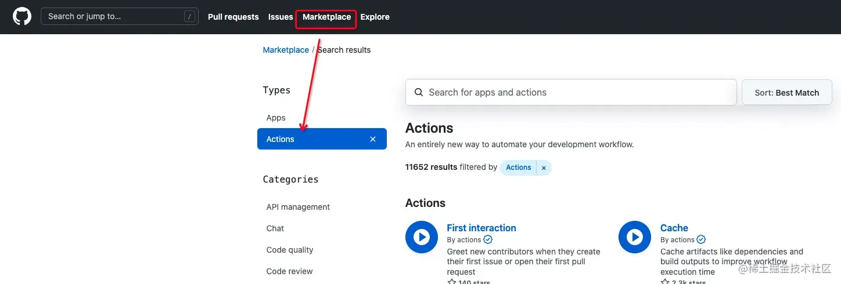Click the 11652 results count text

pos(431,167)
